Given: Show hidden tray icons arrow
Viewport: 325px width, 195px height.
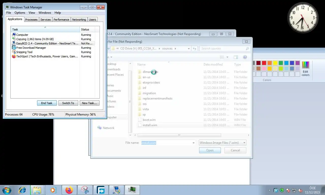Looking at the screenshot, I should pos(269,190).
